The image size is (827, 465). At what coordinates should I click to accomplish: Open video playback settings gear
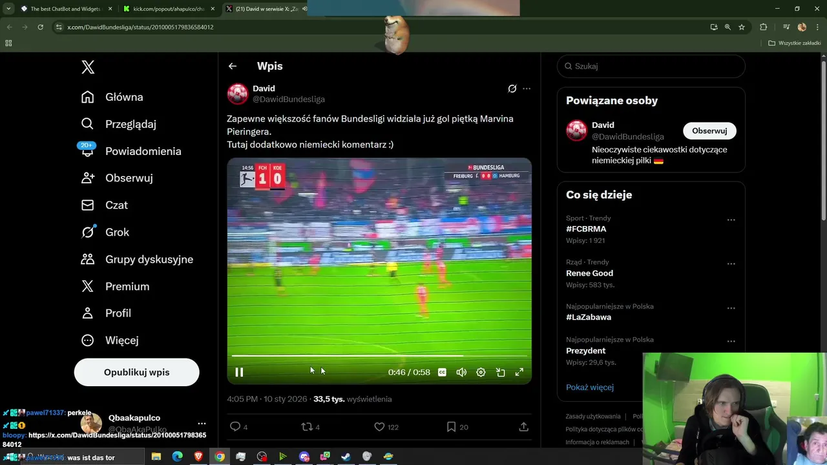click(x=481, y=372)
